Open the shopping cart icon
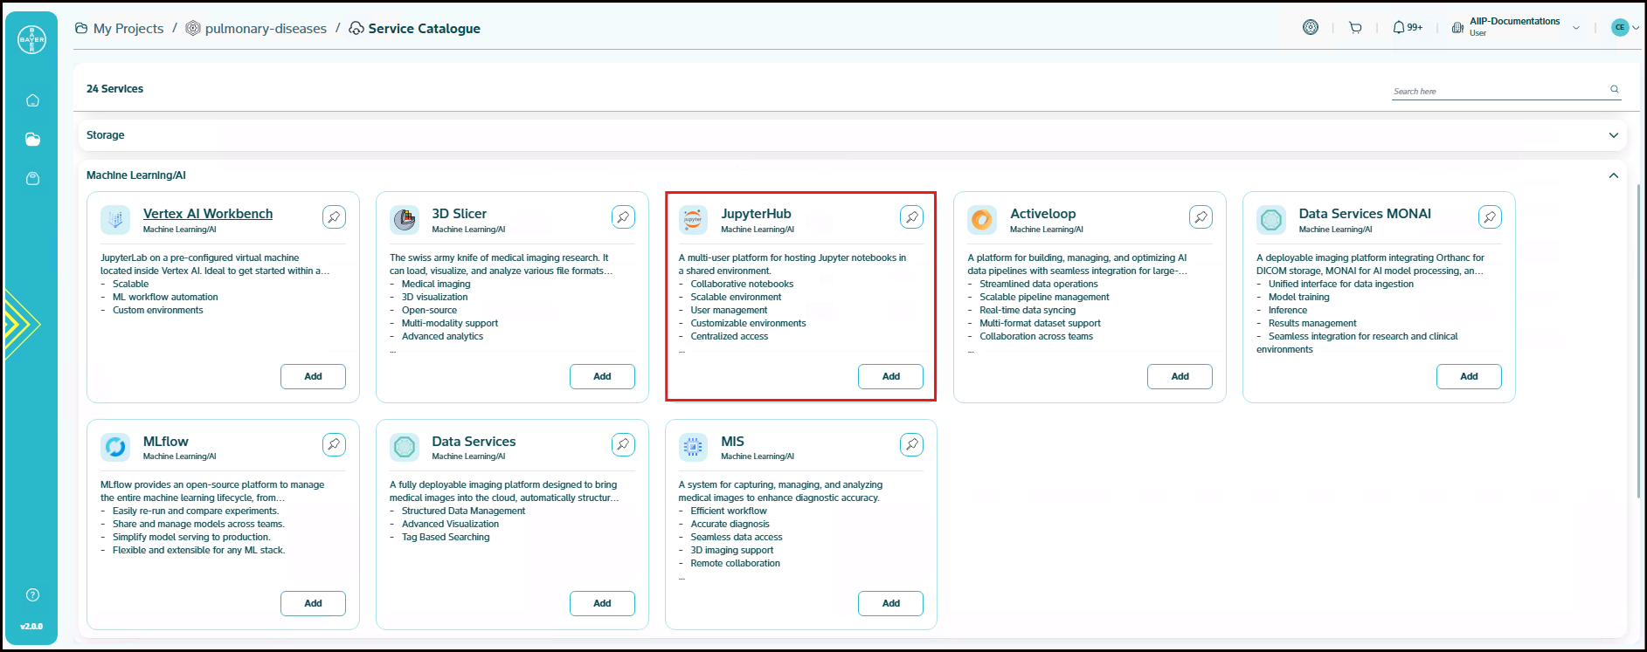1647x652 pixels. (x=1355, y=28)
